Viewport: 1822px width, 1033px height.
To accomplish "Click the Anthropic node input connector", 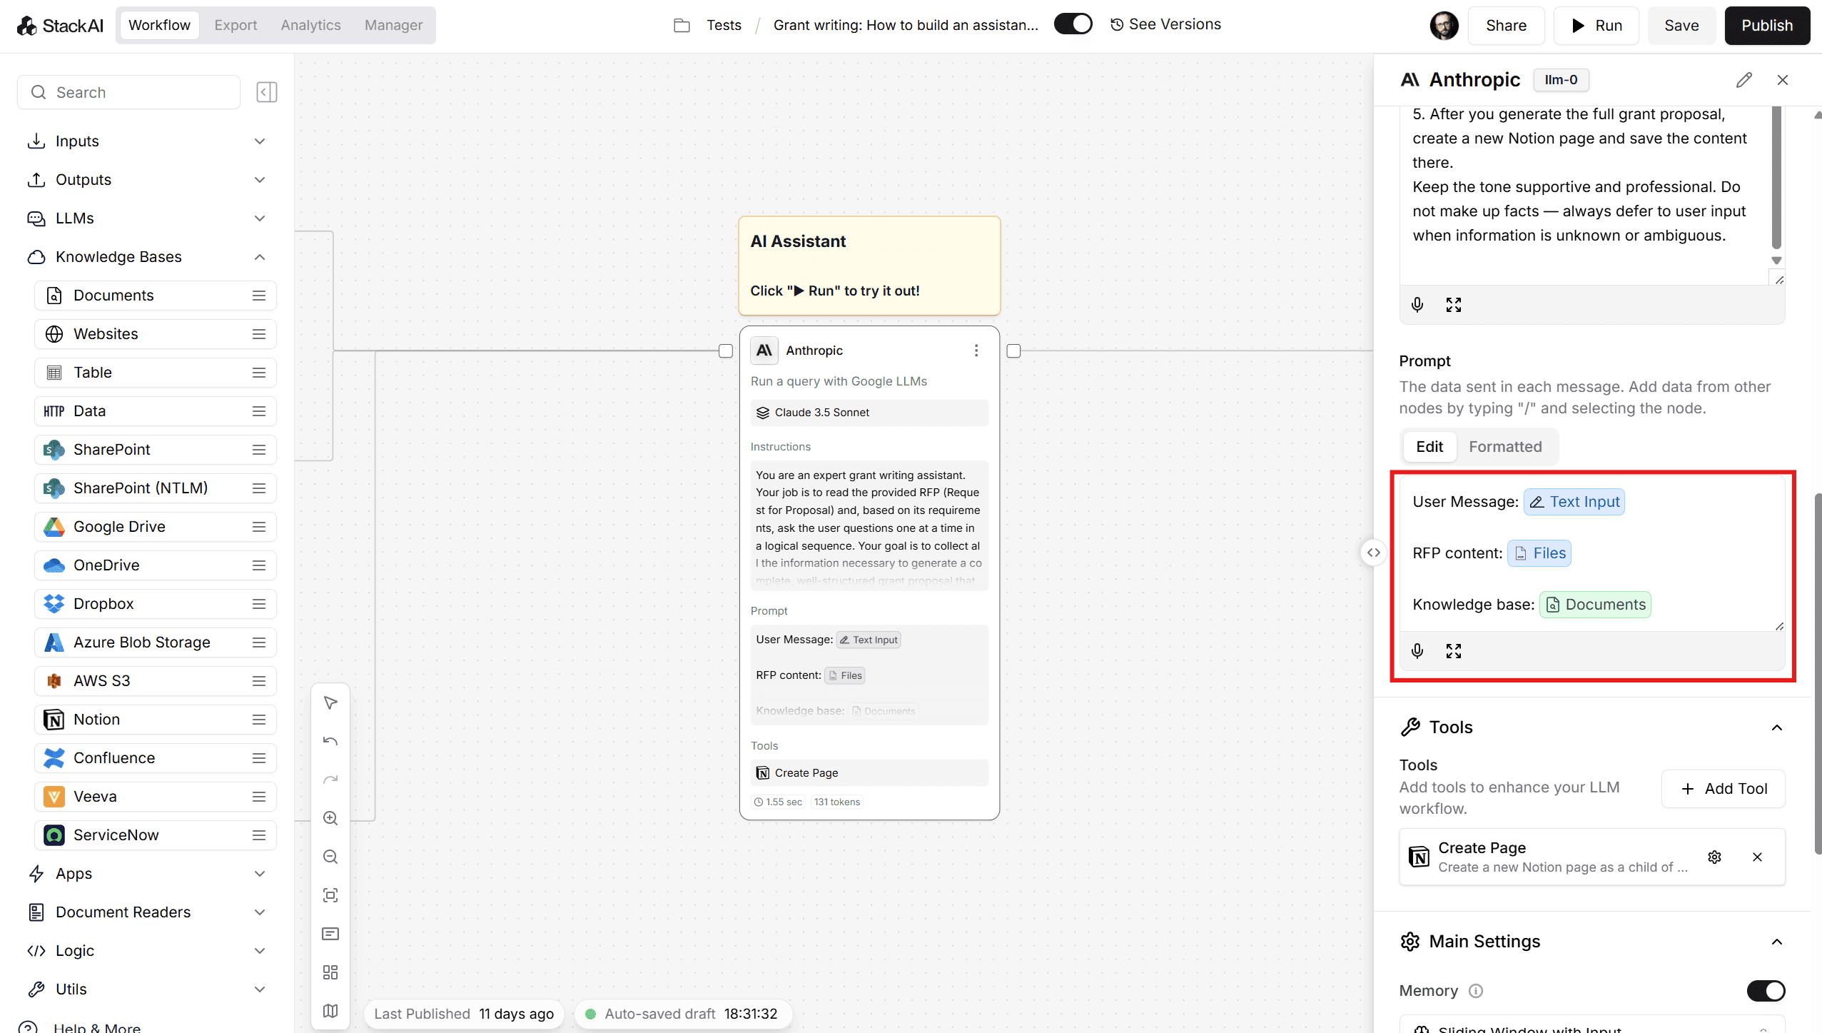I will (x=726, y=351).
